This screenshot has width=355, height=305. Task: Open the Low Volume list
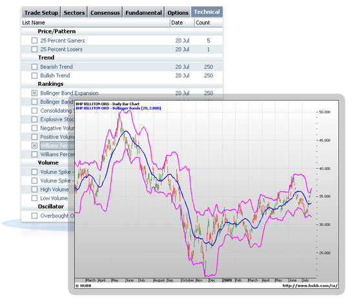click(54, 198)
